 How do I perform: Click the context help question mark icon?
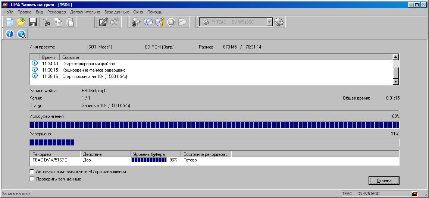point(21,34)
